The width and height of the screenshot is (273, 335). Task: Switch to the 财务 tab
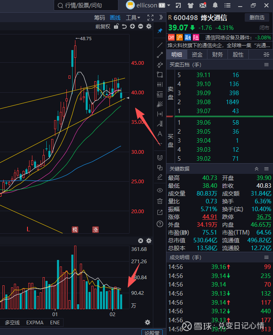(x=218, y=55)
